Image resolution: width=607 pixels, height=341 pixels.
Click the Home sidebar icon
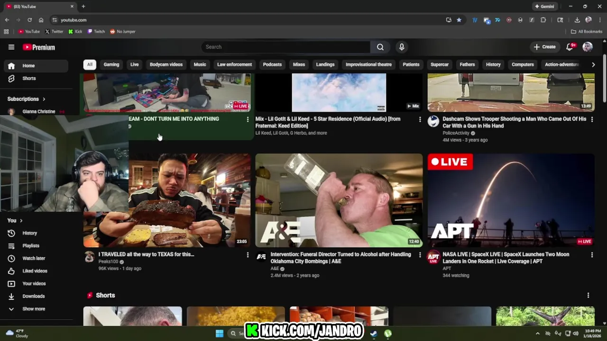(11, 66)
